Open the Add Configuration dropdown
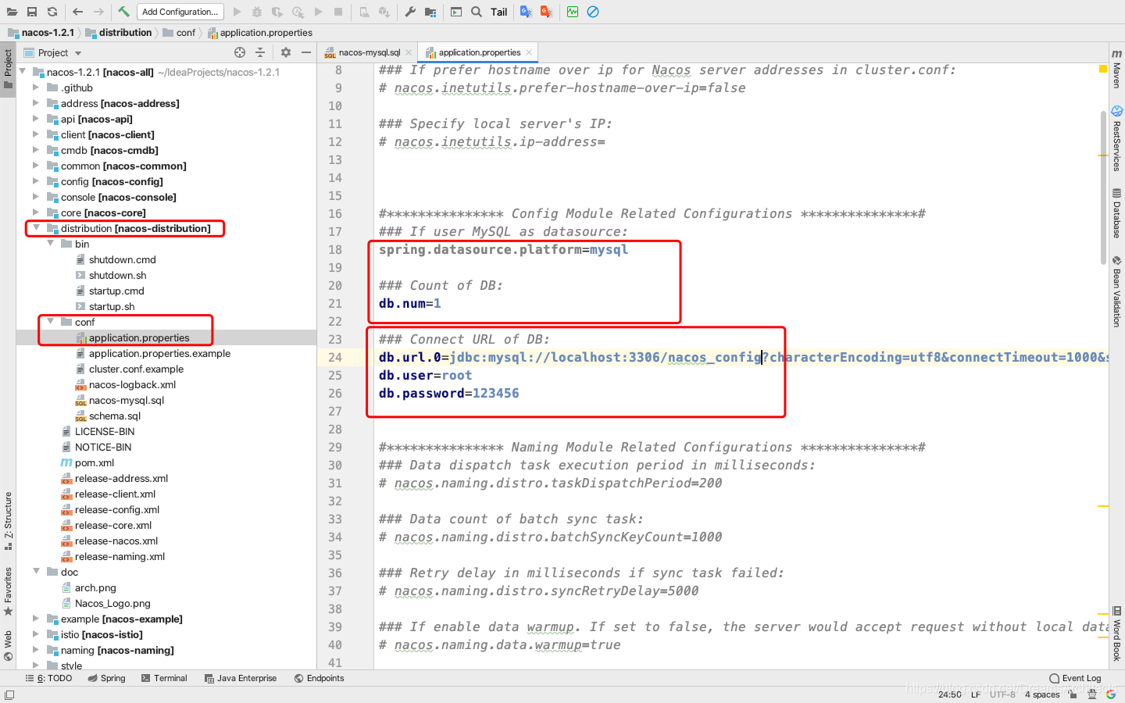Viewport: 1125px width, 703px height. tap(180, 12)
